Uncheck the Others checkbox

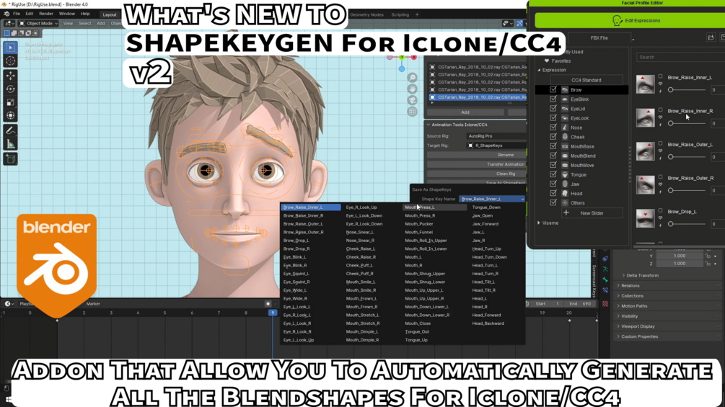click(x=553, y=202)
